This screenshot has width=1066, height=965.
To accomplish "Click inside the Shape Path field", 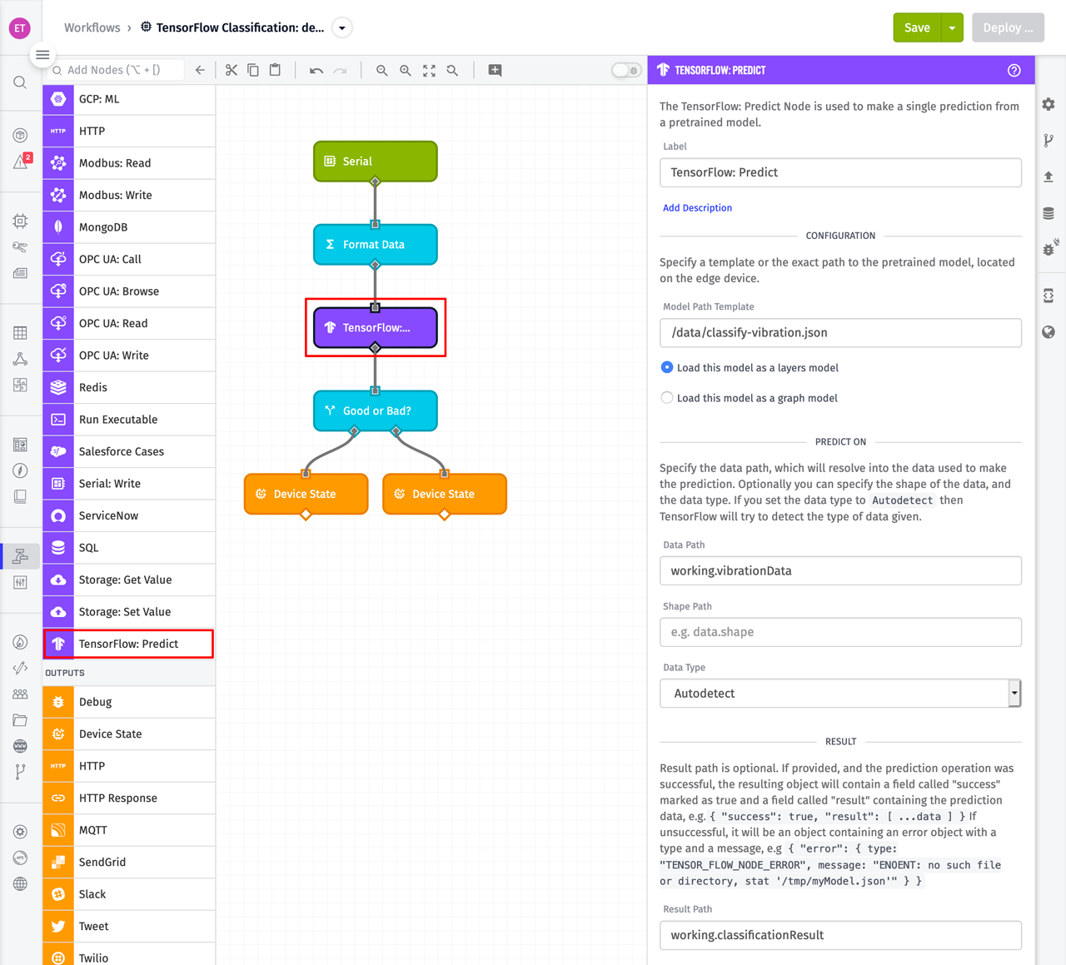I will 839,632.
